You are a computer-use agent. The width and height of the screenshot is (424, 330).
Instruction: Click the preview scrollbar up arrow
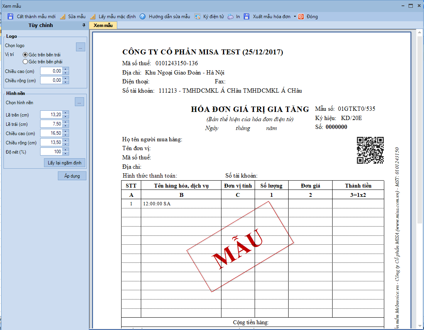click(420, 32)
